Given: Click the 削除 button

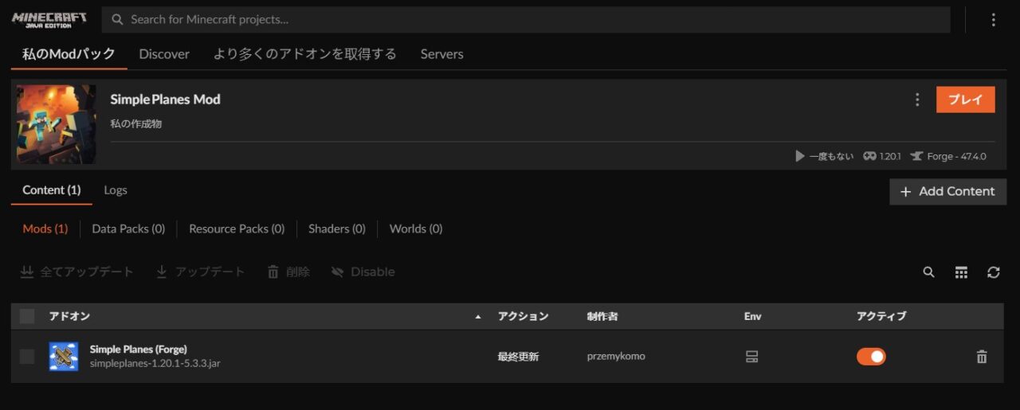Looking at the screenshot, I should coord(288,272).
